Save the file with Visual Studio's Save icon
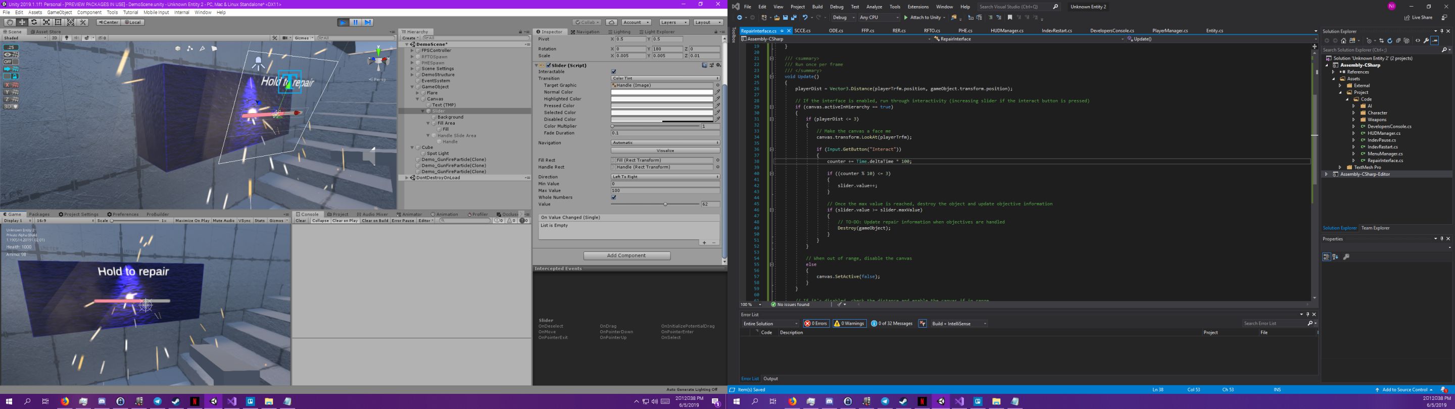The width and height of the screenshot is (1455, 409). click(785, 18)
